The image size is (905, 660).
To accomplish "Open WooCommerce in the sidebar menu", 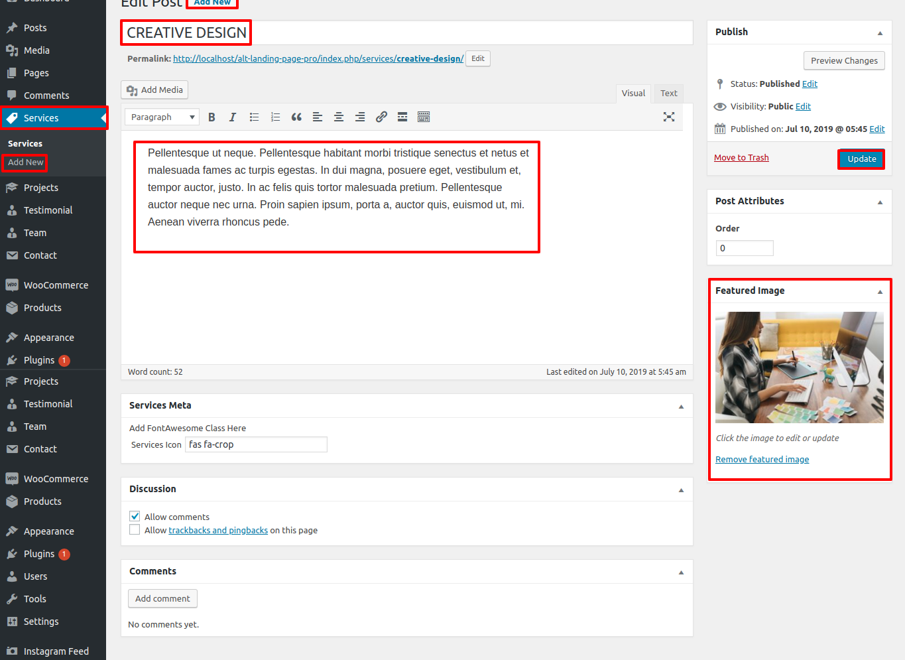I will click(56, 285).
